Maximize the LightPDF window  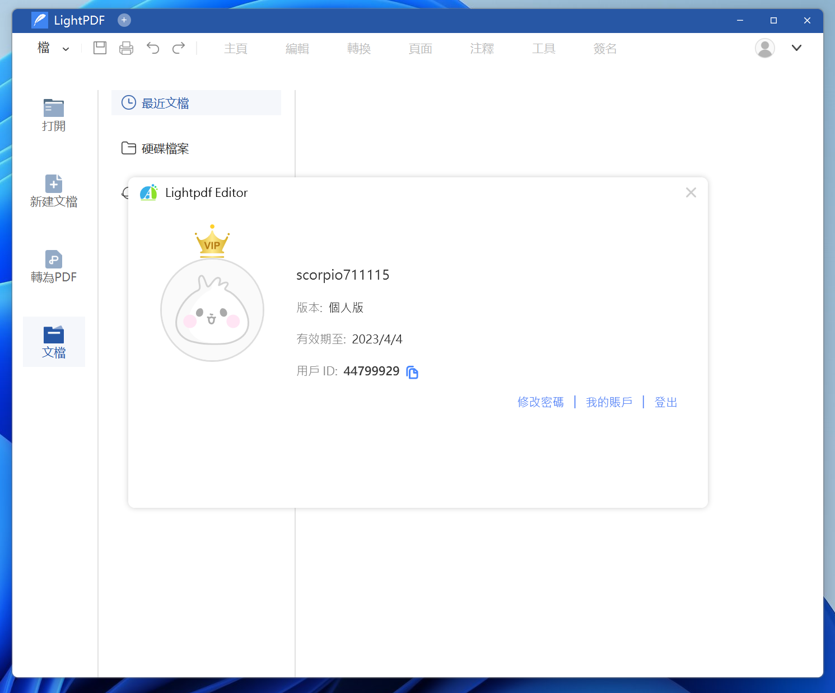pyautogui.click(x=773, y=20)
